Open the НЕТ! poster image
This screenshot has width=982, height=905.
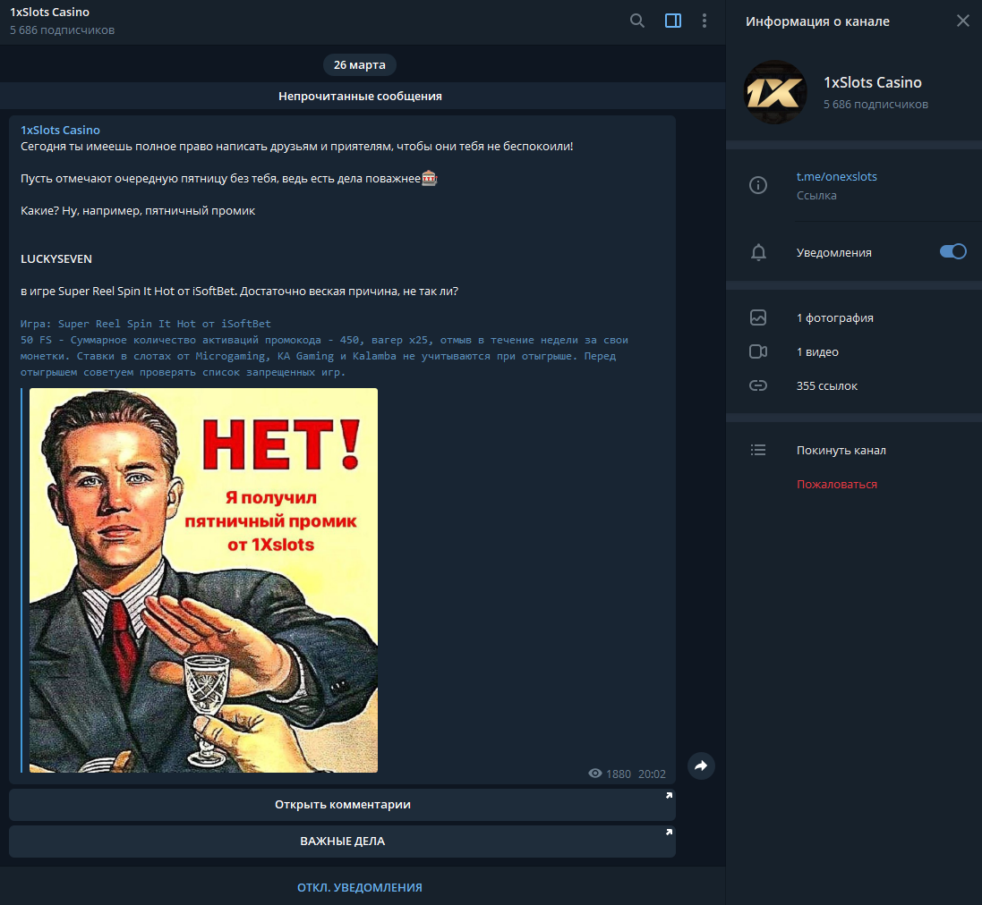(203, 579)
